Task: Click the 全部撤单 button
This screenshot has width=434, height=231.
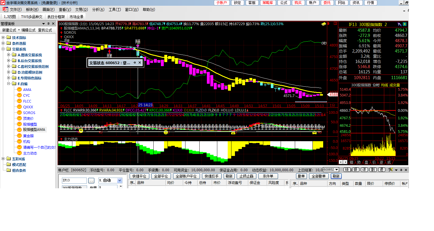Action: point(319,176)
